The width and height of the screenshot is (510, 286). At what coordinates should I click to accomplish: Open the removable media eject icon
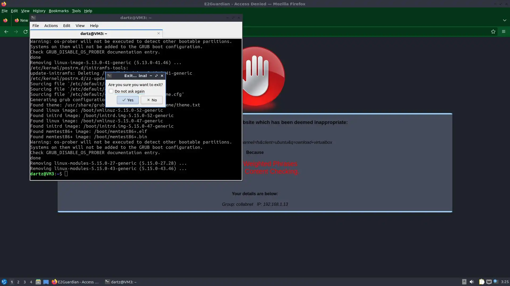coord(464,282)
